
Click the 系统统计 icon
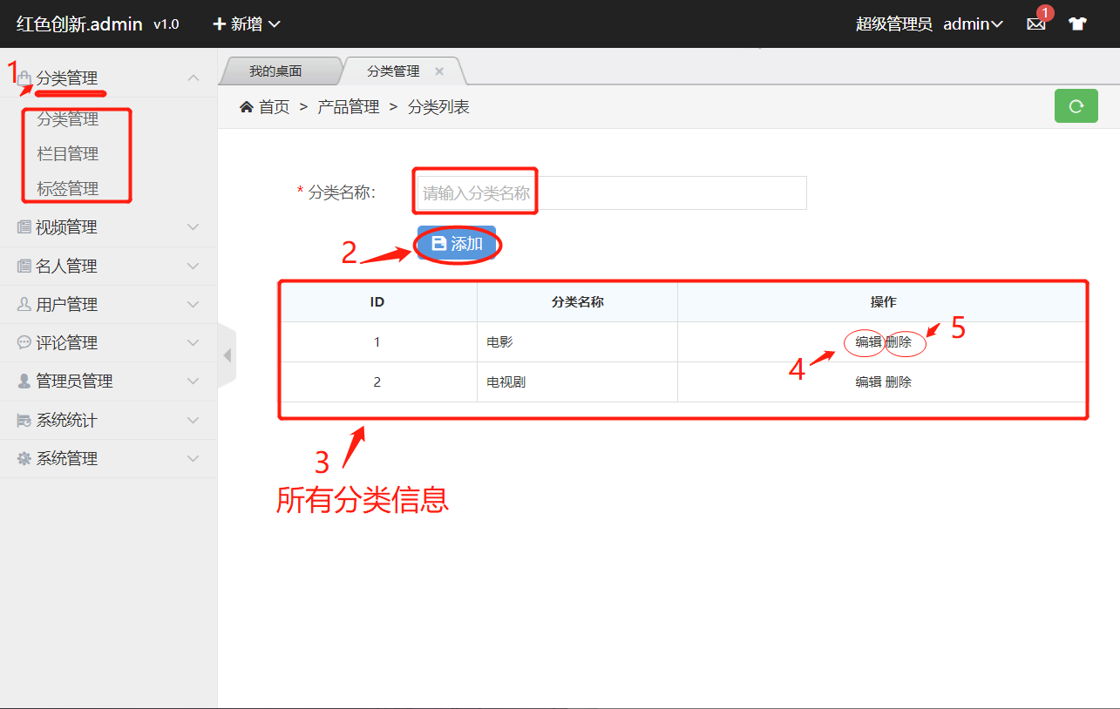click(24, 421)
